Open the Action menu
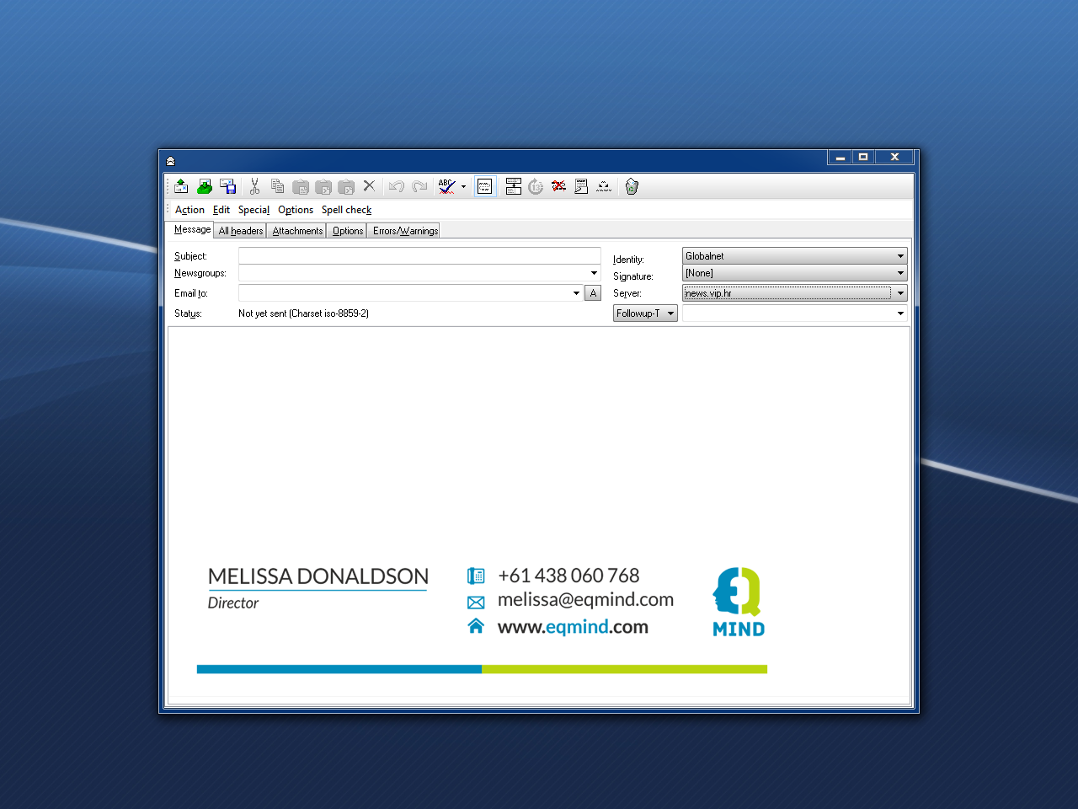1078x809 pixels. point(189,210)
